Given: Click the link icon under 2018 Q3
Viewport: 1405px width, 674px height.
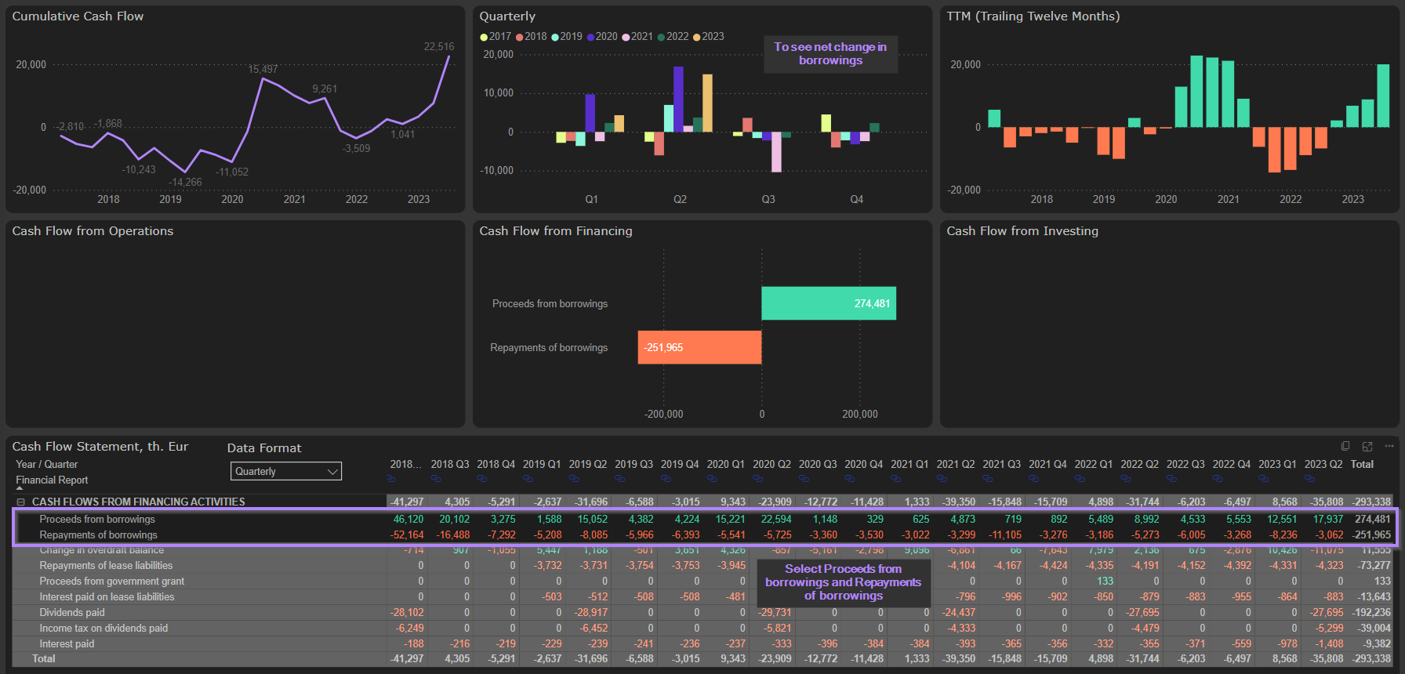Looking at the screenshot, I should 436,478.
